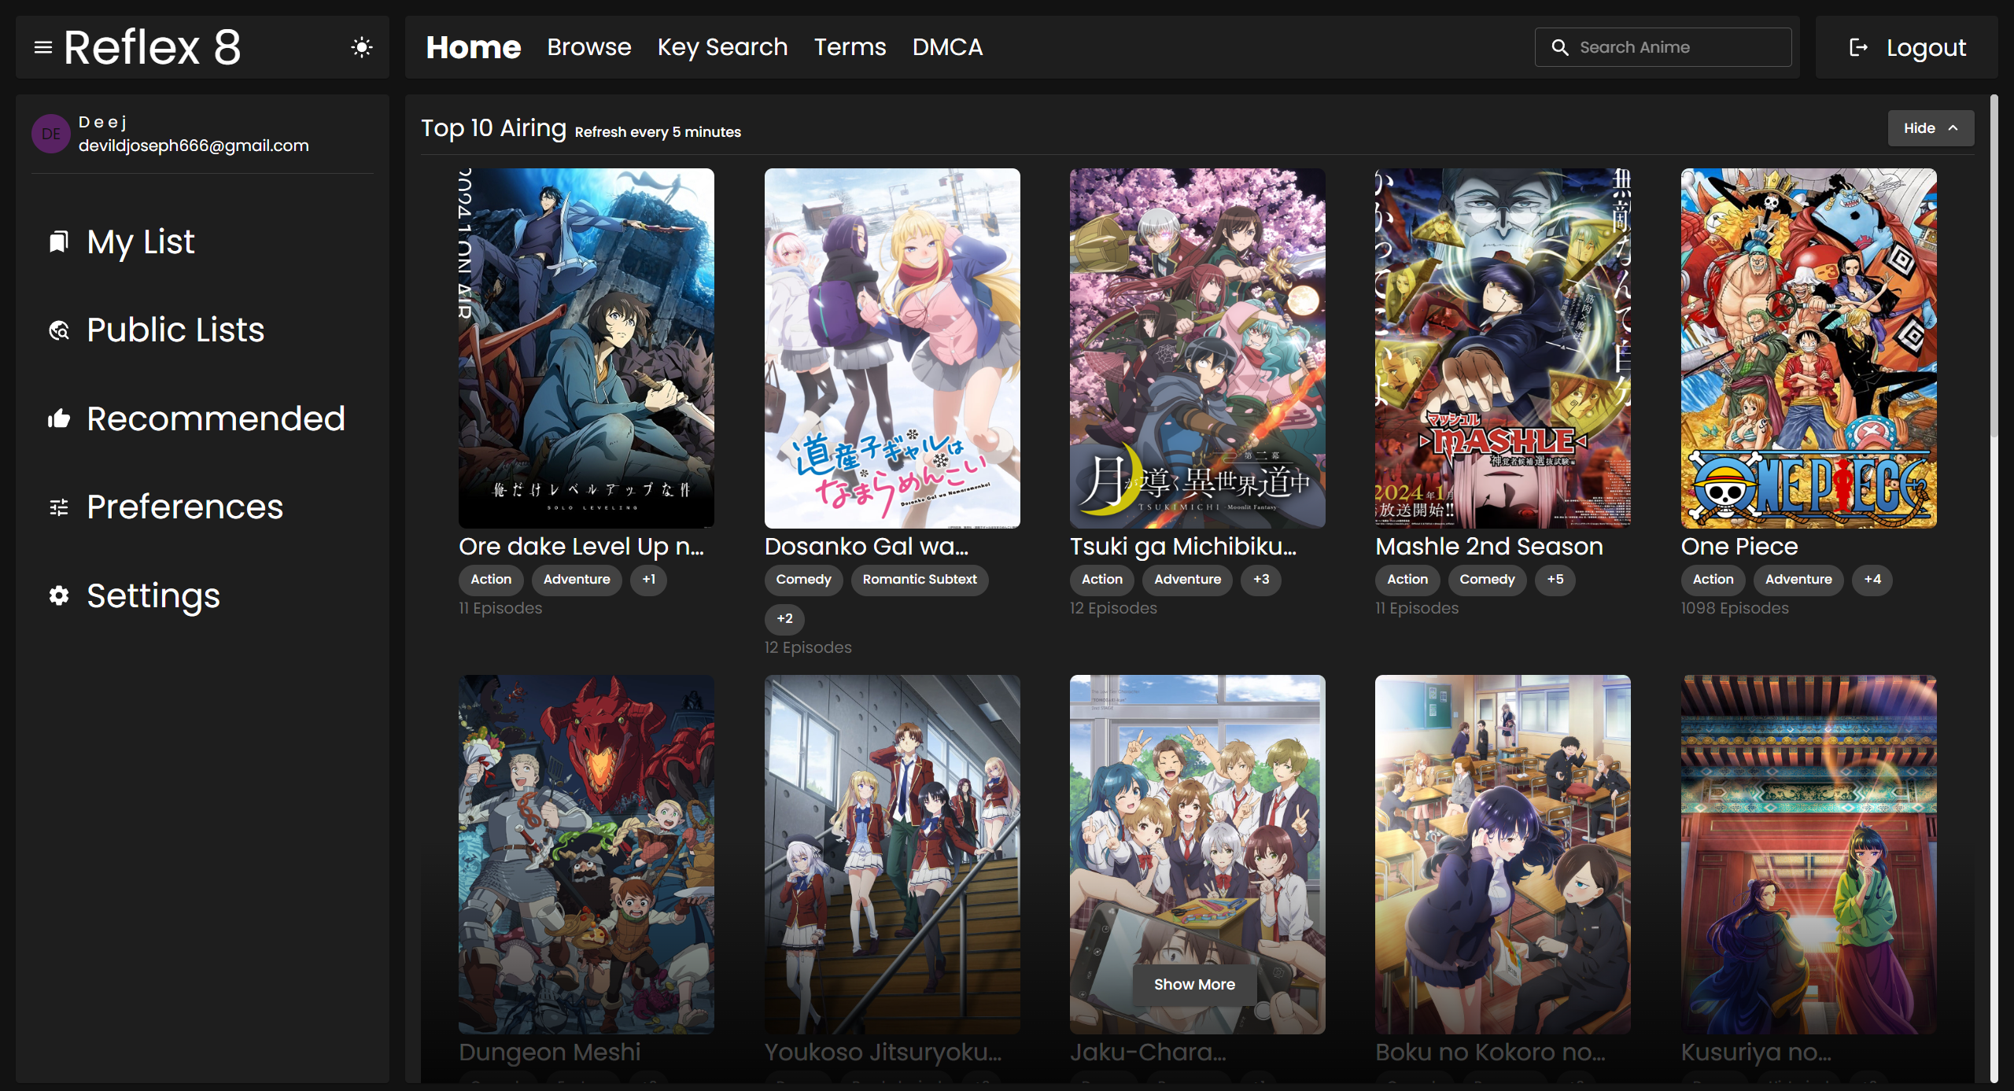Click the Settings gear icon
Image resolution: width=2014 pixels, height=1091 pixels.
coord(59,595)
